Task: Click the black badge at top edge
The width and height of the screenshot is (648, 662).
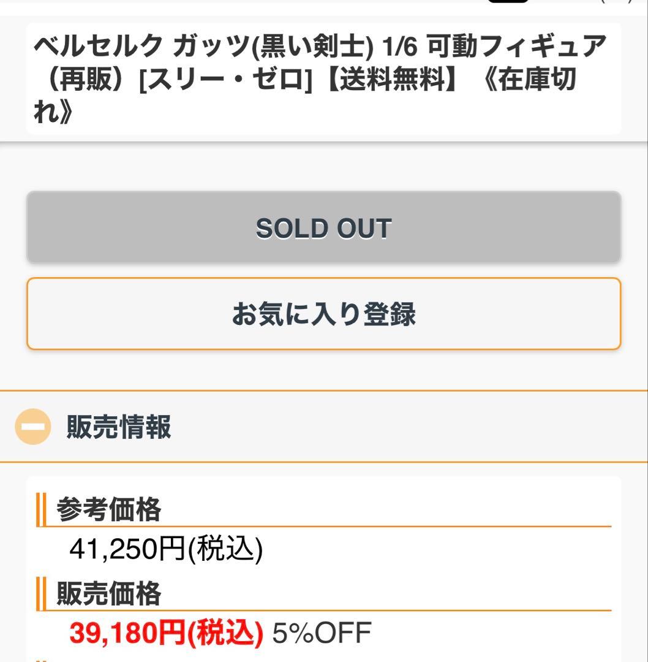Action: tap(508, 1)
